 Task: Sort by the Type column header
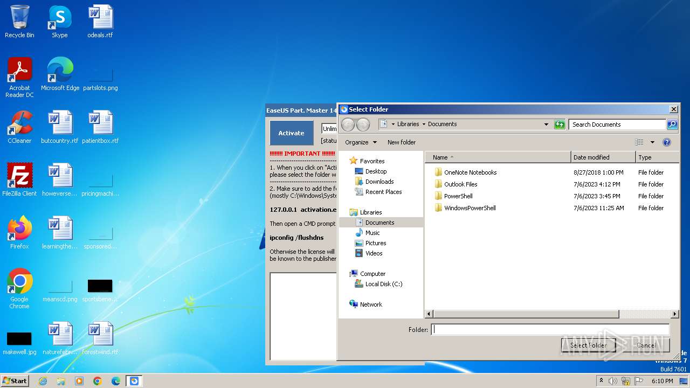658,157
